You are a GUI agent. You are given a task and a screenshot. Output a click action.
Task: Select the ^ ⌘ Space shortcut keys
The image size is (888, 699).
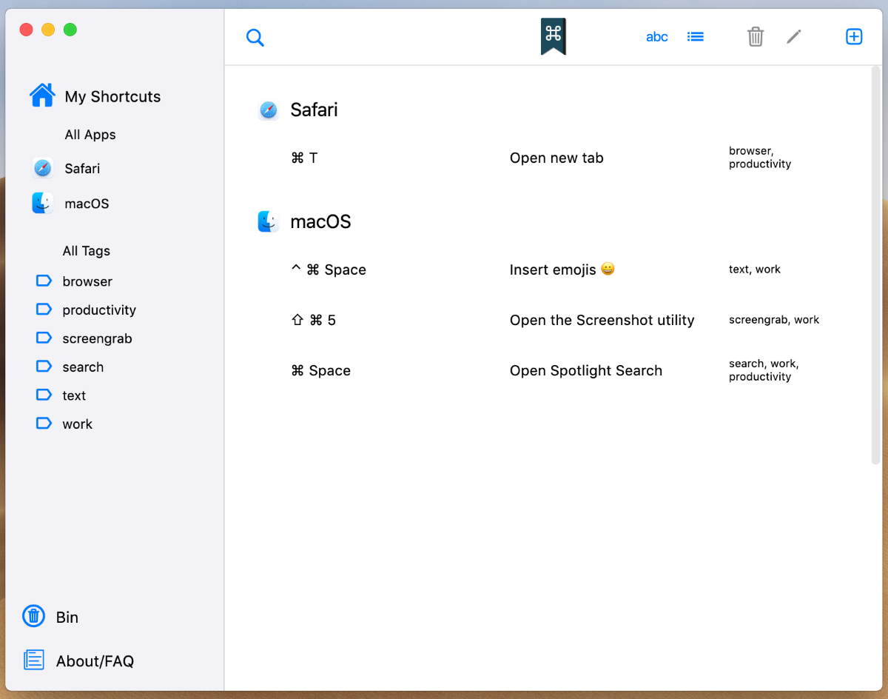click(x=329, y=270)
